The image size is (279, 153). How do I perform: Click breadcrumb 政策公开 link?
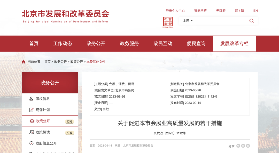pos(77,62)
